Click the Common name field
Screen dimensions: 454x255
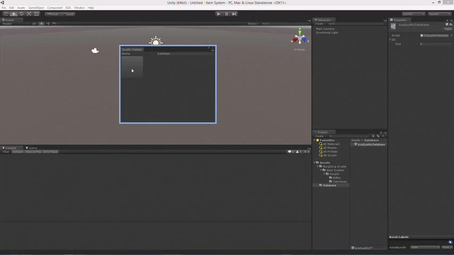186,54
